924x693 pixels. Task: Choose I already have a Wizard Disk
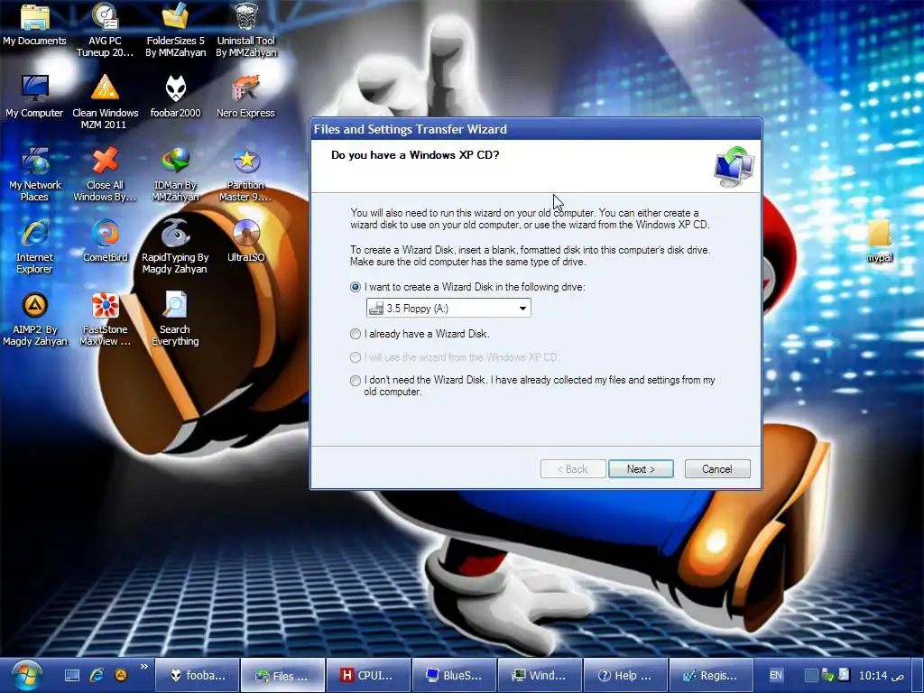click(356, 334)
